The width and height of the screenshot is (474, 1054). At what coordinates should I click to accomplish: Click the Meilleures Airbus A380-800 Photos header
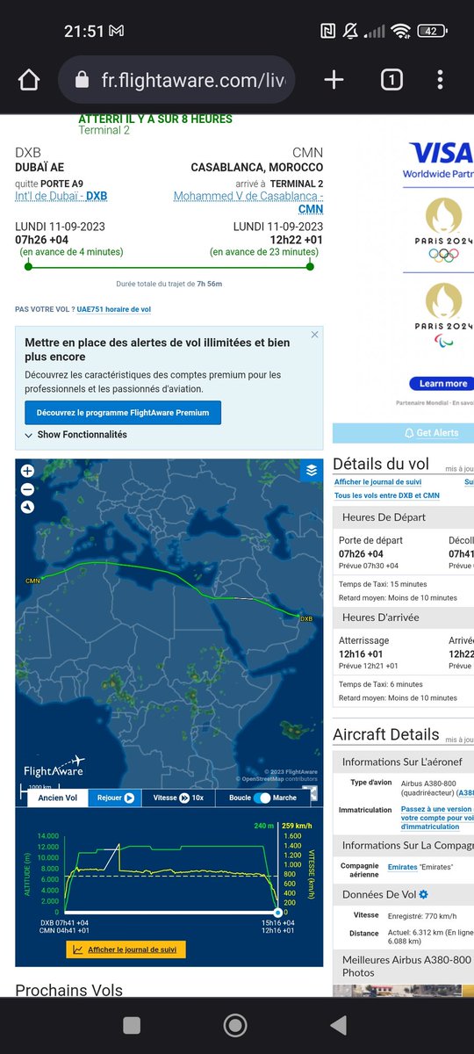click(x=403, y=966)
